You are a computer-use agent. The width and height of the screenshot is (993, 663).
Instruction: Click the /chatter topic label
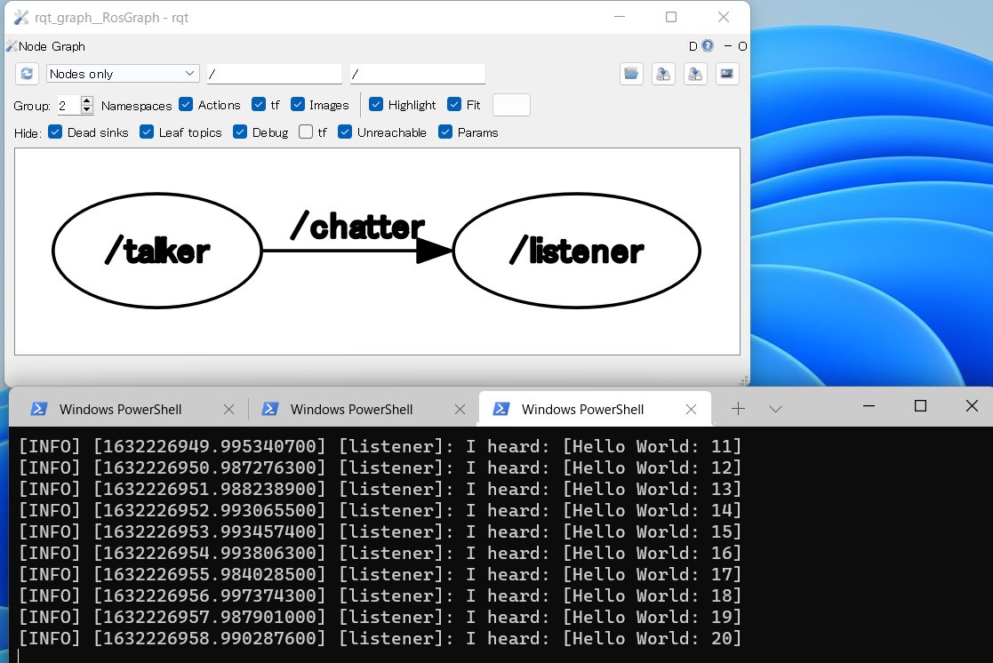(x=357, y=226)
